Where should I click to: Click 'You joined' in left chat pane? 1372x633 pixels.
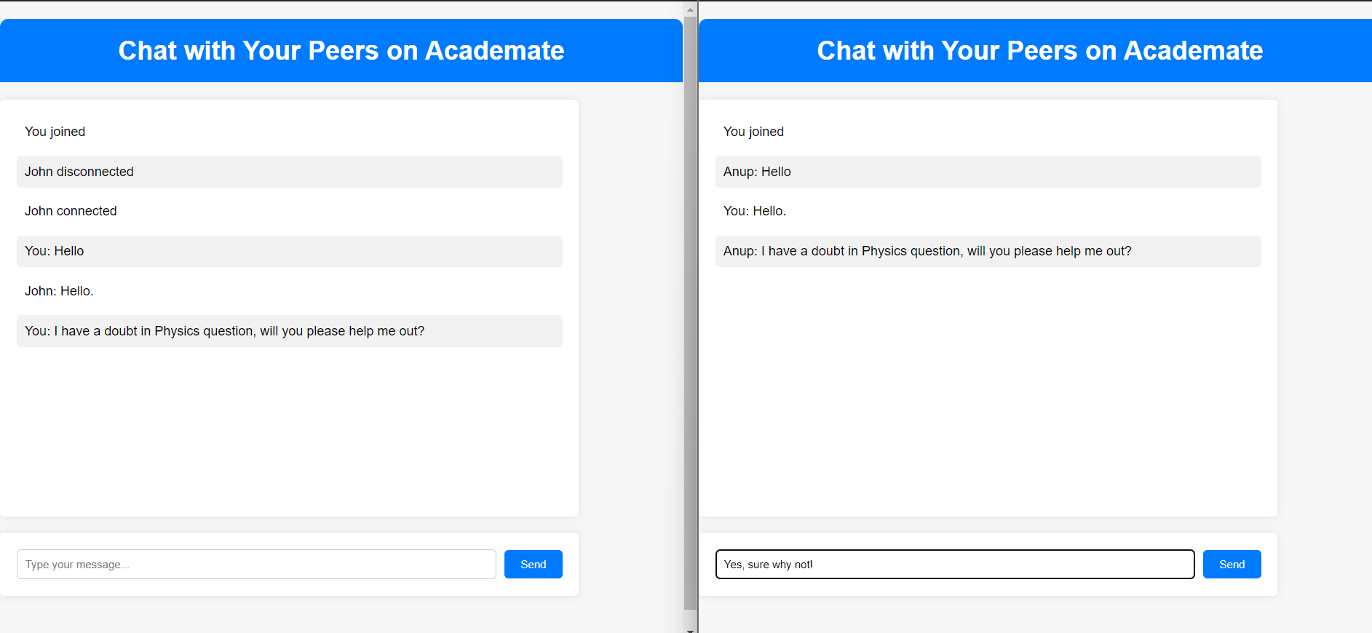[55, 132]
